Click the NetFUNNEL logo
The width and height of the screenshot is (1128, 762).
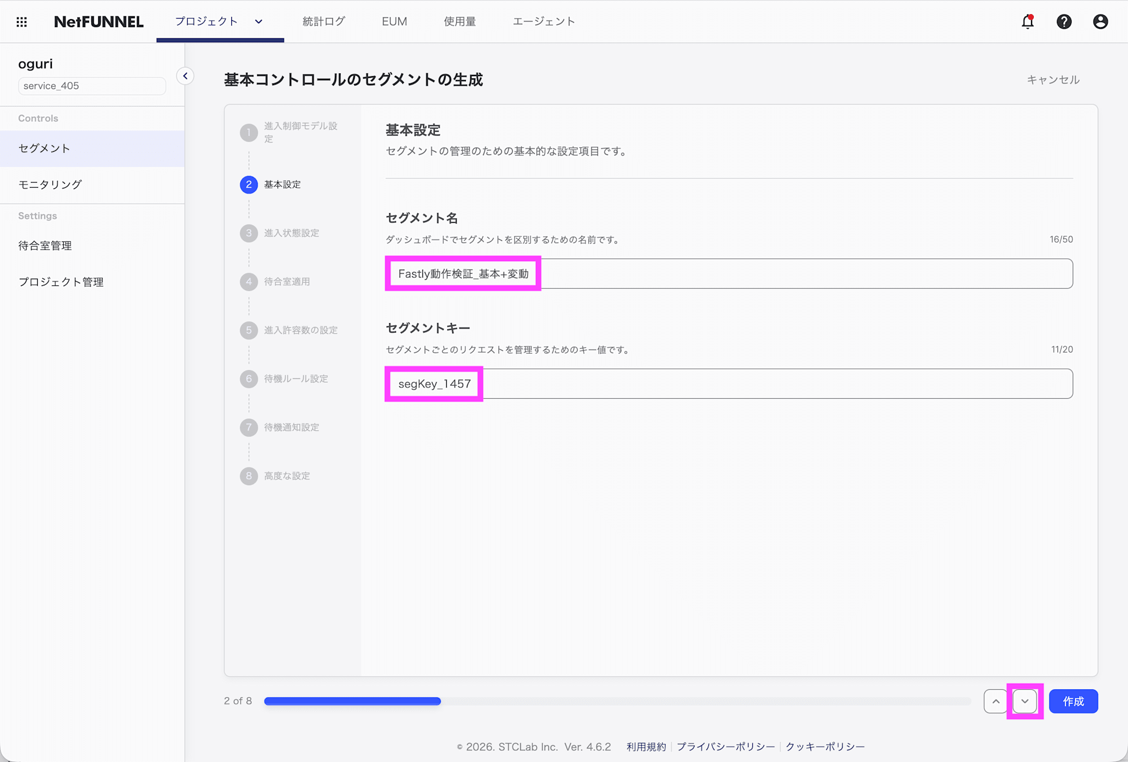tap(98, 21)
